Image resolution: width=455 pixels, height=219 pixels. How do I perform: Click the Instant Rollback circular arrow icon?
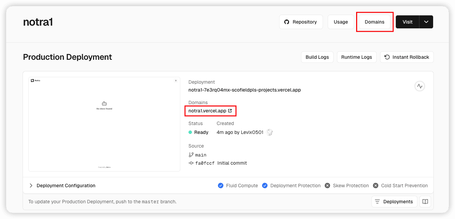coord(387,57)
